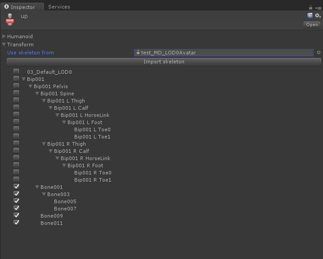Viewport: 323px width, 259px height.
Task: Collapse the Bip001 R Foot node
Action: [x=64, y=165]
